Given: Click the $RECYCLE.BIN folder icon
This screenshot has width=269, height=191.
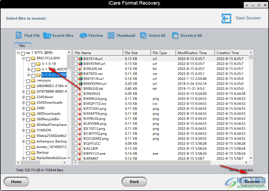Looking at the screenshot, I should 33,58.
